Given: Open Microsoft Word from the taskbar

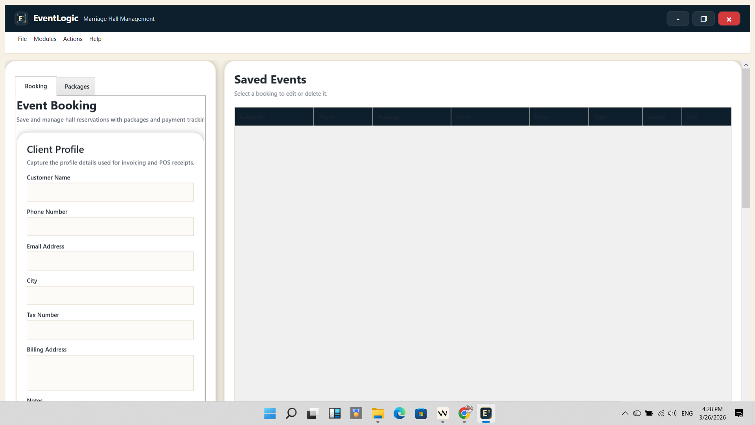Looking at the screenshot, I should tap(442, 413).
